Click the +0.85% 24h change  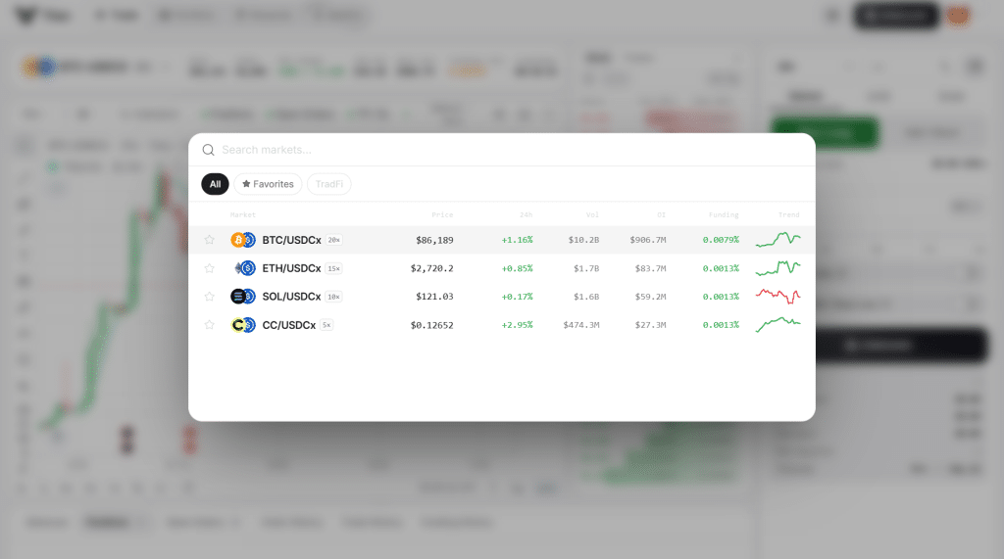pyautogui.click(x=518, y=268)
